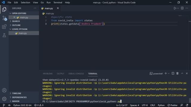The width and height of the screenshot is (191, 107).
Task: Expand the Maven section
Action: (x=24, y=101)
